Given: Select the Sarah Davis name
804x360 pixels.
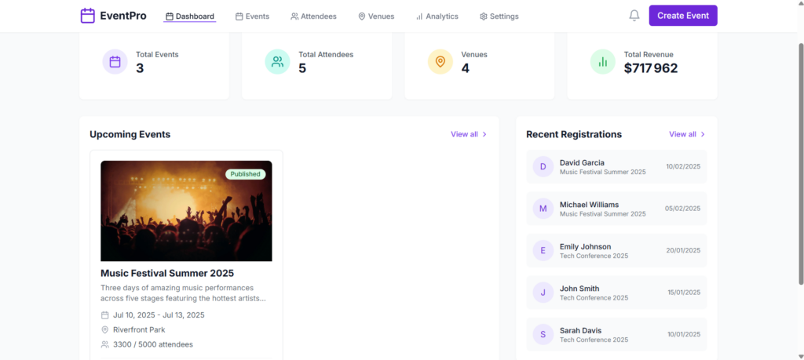Looking at the screenshot, I should pyautogui.click(x=580, y=330).
